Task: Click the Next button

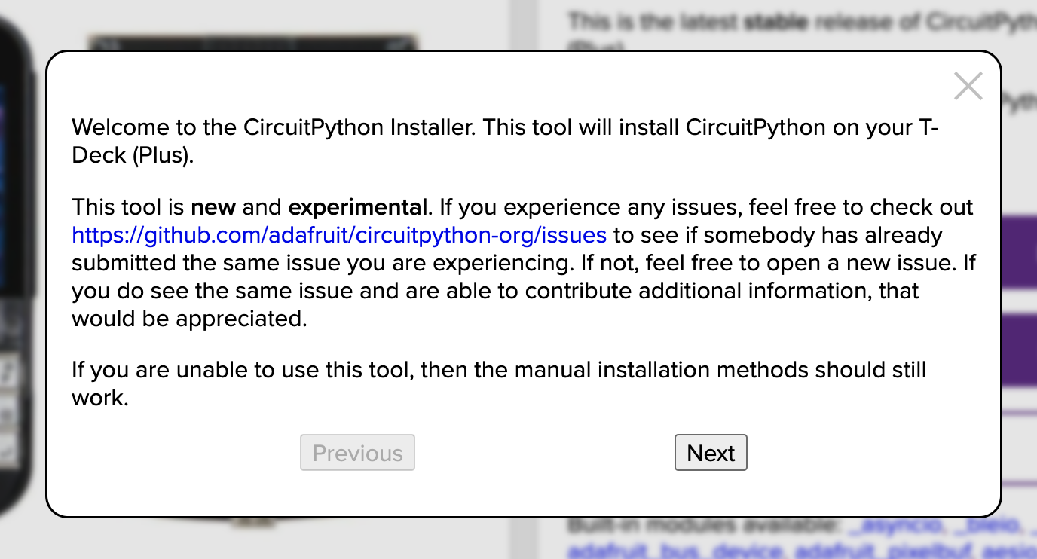Action: 711,453
